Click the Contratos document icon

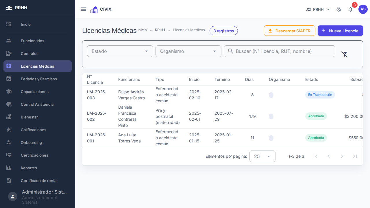(x=9, y=53)
